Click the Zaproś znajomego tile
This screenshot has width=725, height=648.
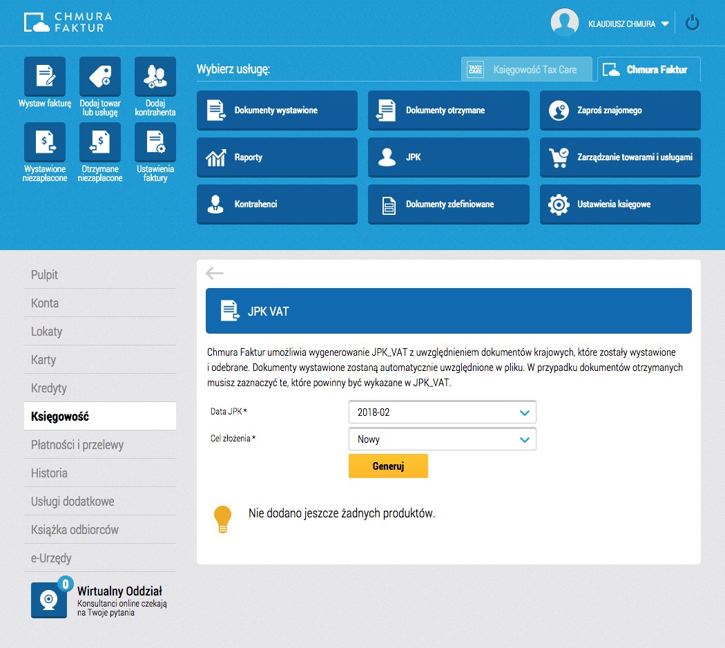[x=620, y=110]
